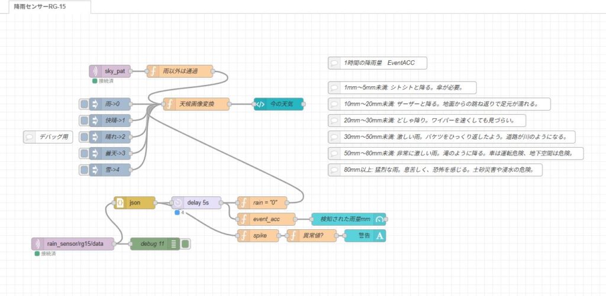Click the MQTT icon on sky_pat node
Image resolution: width=606 pixels, height=296 pixels.
click(95, 71)
